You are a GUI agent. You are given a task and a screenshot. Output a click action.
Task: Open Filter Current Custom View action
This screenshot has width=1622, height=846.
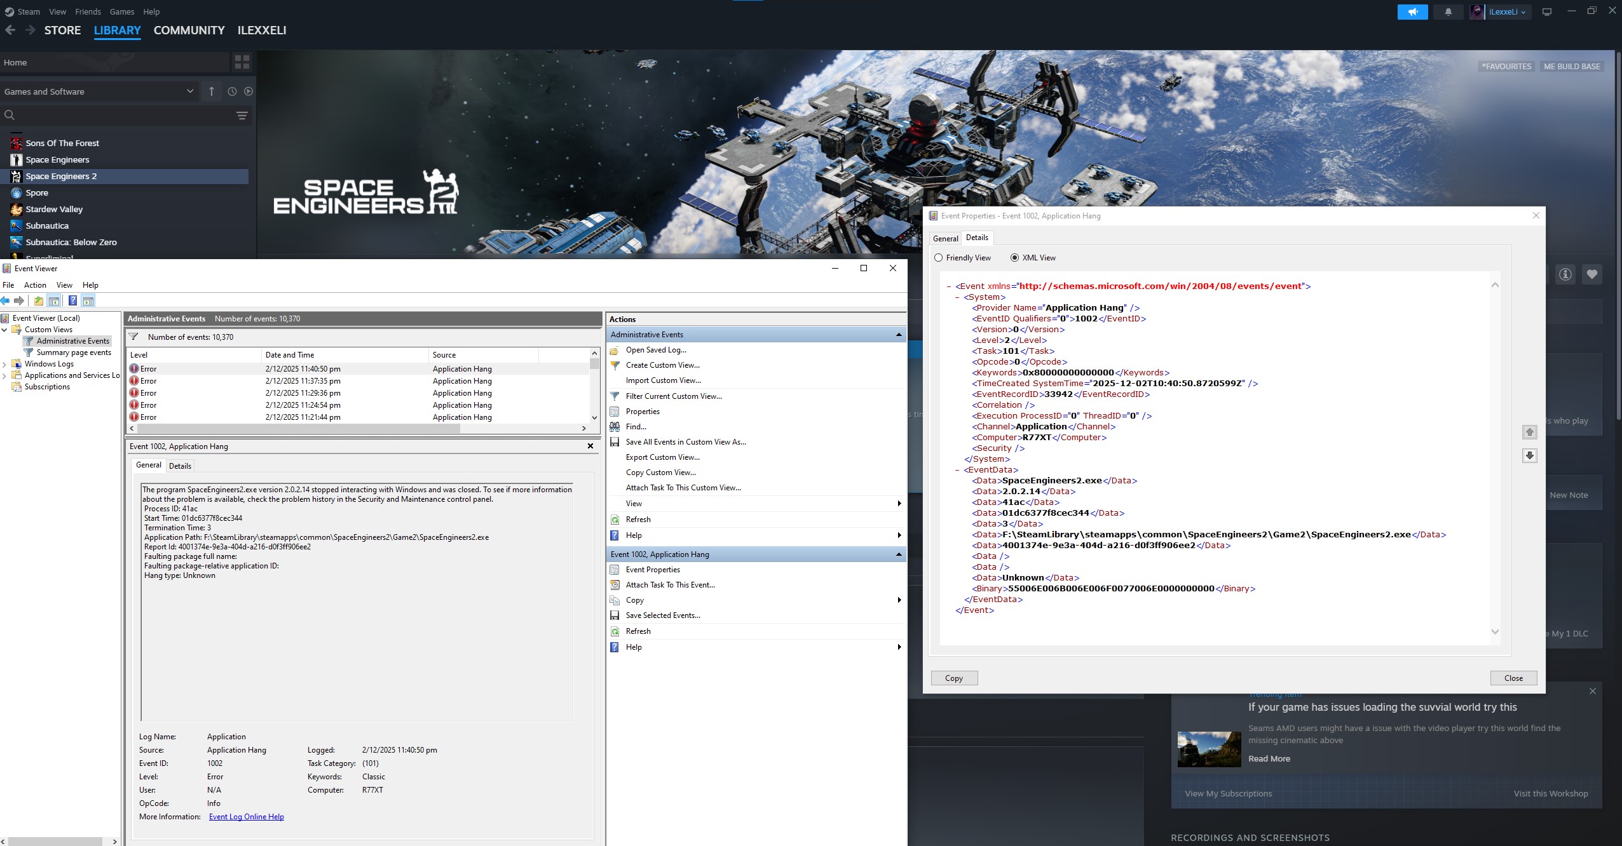pos(674,396)
